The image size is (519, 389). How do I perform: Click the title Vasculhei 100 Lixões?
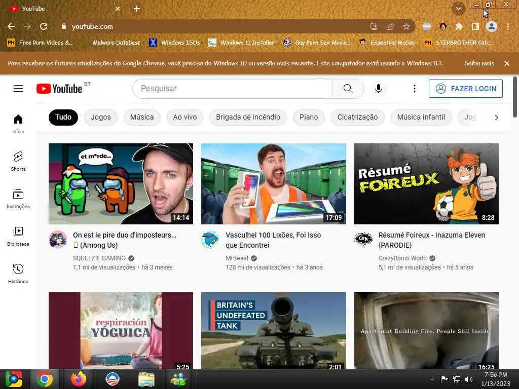[273, 240]
